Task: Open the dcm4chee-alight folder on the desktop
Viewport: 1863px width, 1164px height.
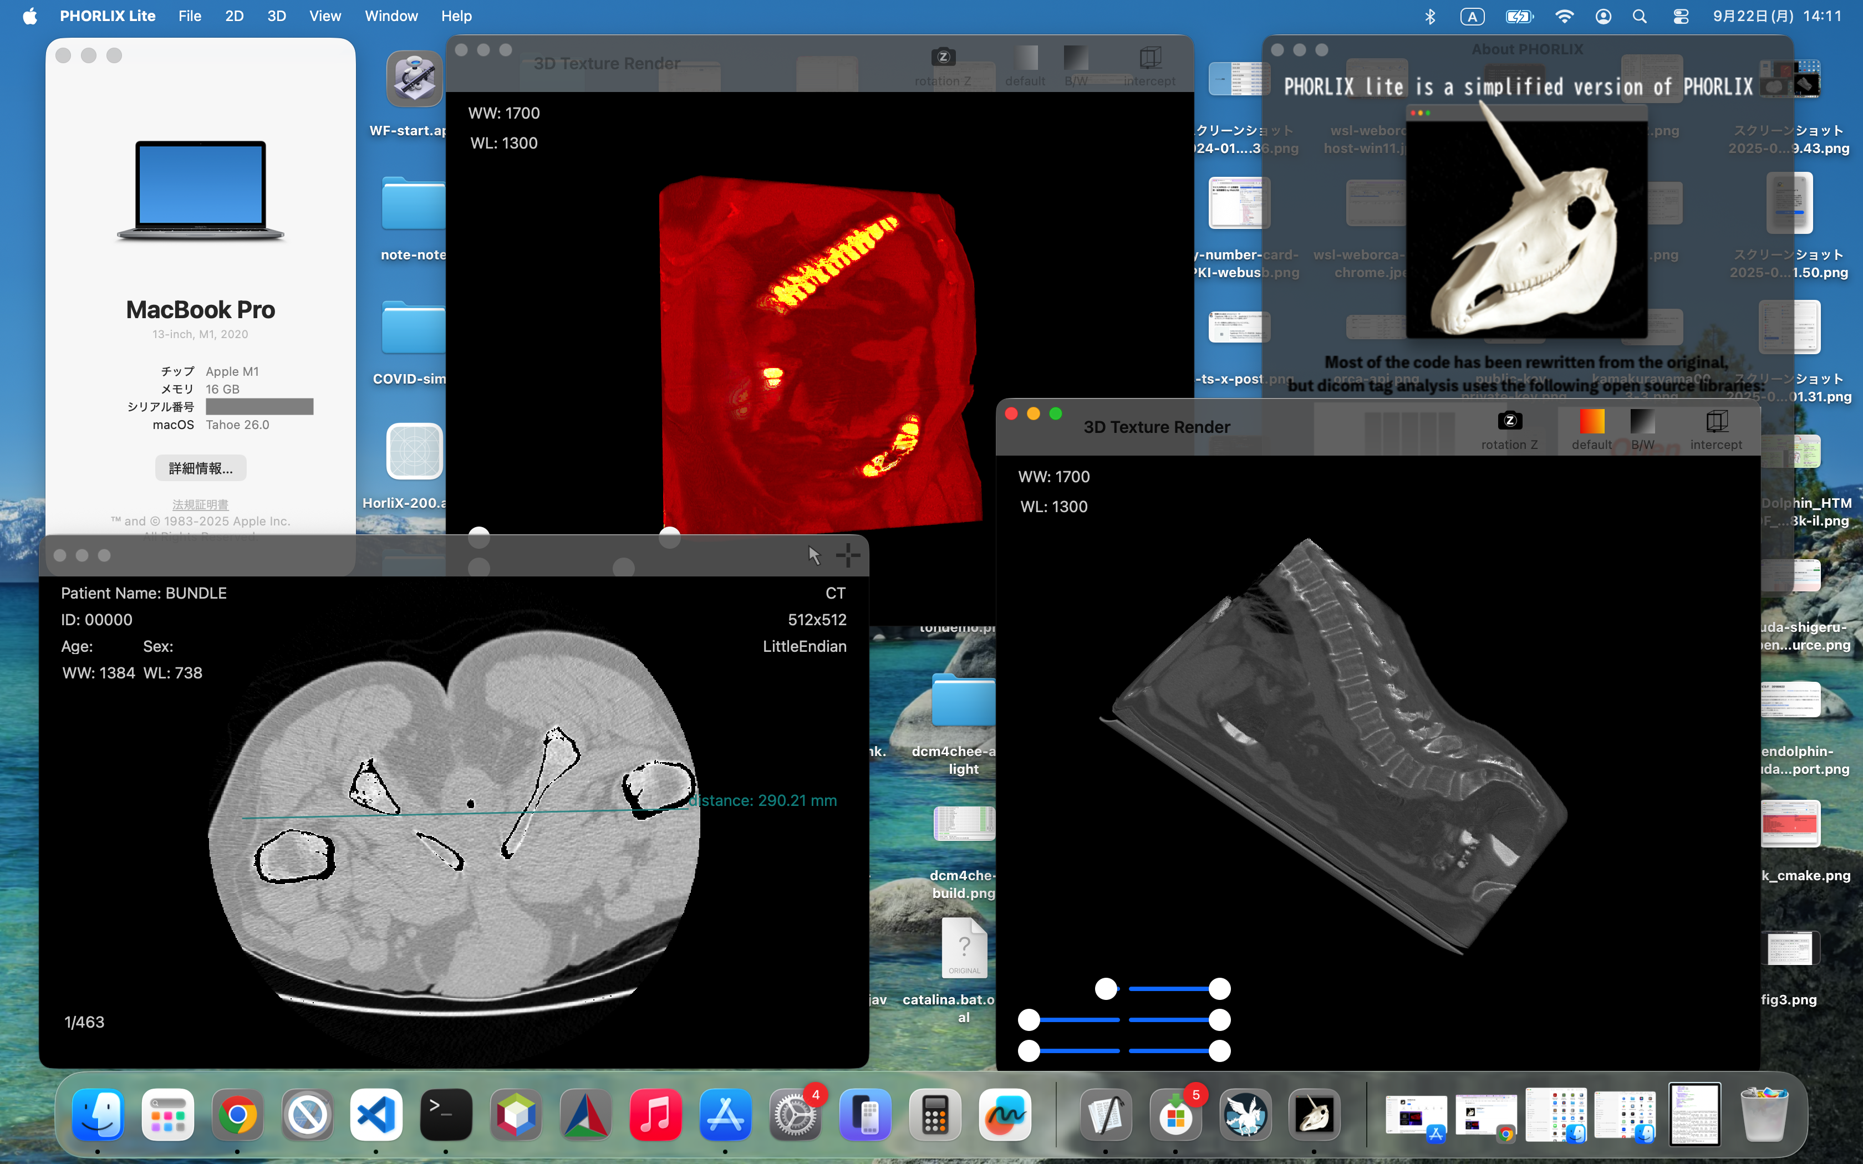Action: [963, 725]
